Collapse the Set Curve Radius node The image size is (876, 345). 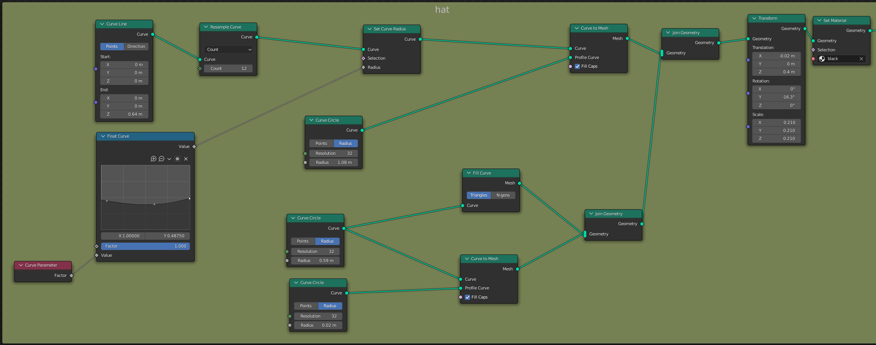(370, 29)
